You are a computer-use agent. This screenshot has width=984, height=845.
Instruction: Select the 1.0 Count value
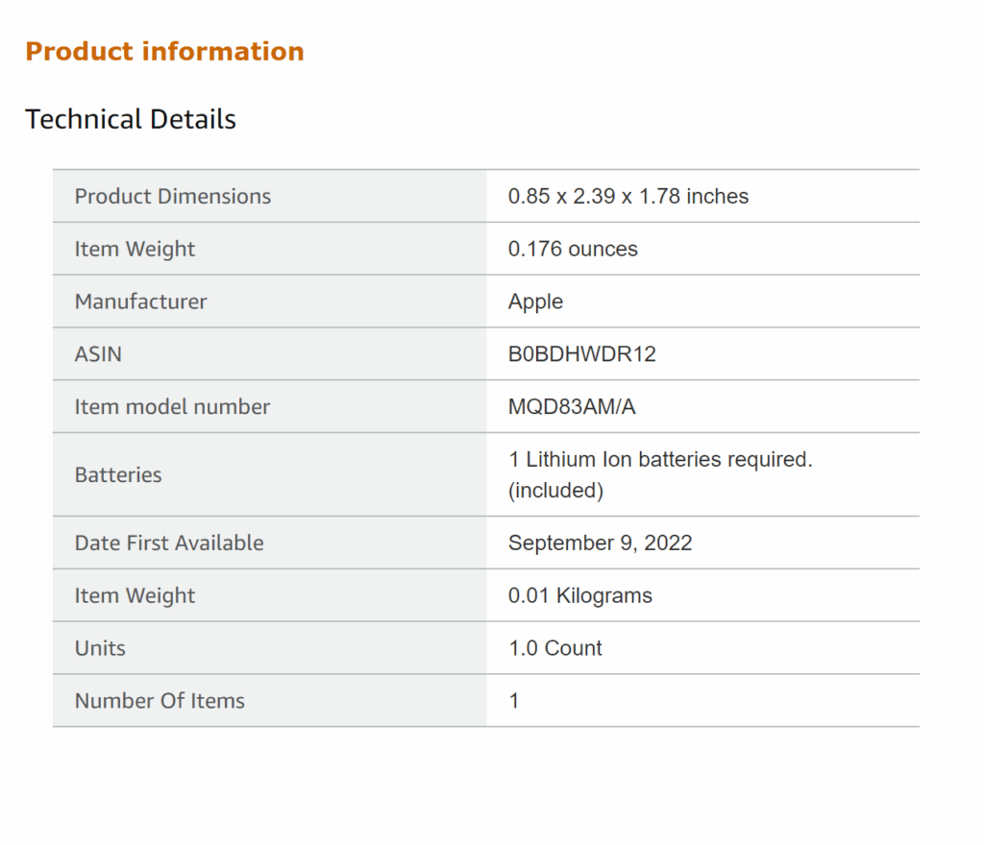(555, 649)
